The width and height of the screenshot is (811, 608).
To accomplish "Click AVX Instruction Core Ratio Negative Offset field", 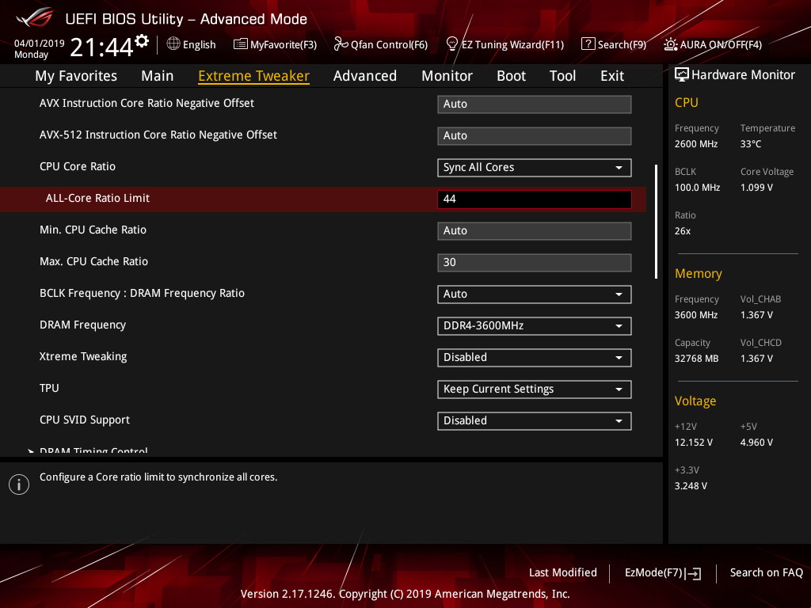I will pos(535,104).
